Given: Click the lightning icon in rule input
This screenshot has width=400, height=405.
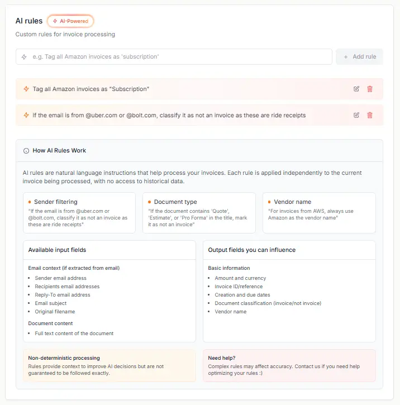Looking at the screenshot, I should pyautogui.click(x=24, y=57).
